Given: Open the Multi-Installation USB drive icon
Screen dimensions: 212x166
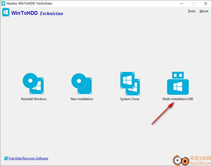Looking at the screenshot, I should [178, 83].
